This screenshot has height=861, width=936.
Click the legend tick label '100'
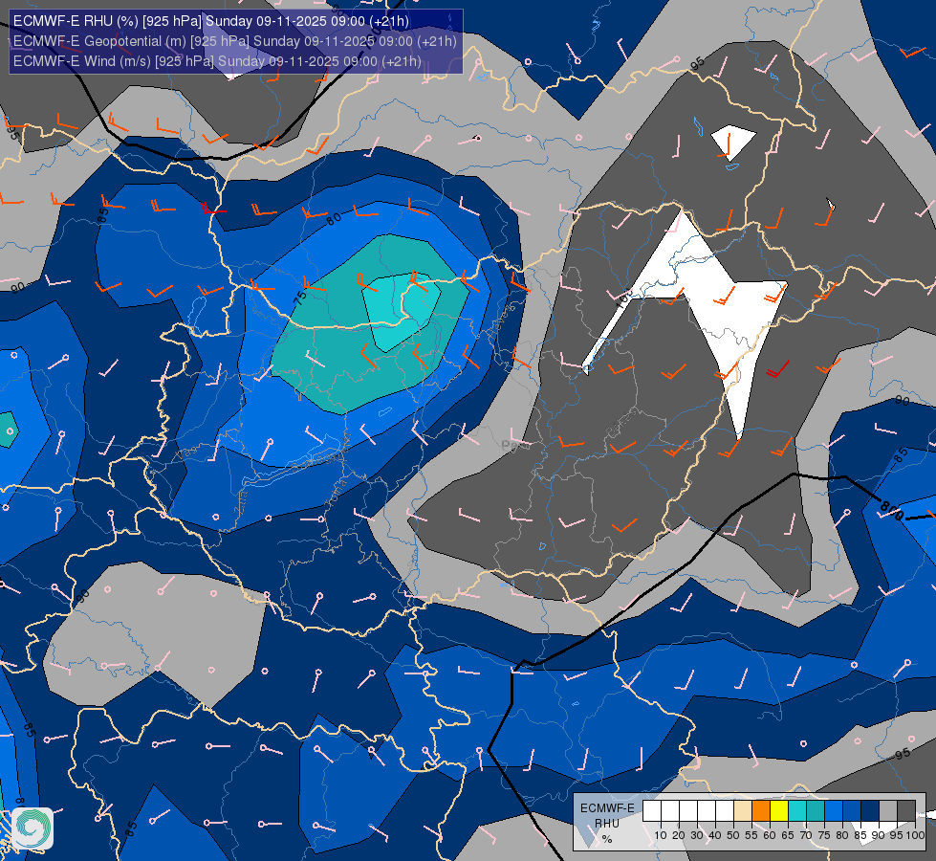[x=915, y=835]
